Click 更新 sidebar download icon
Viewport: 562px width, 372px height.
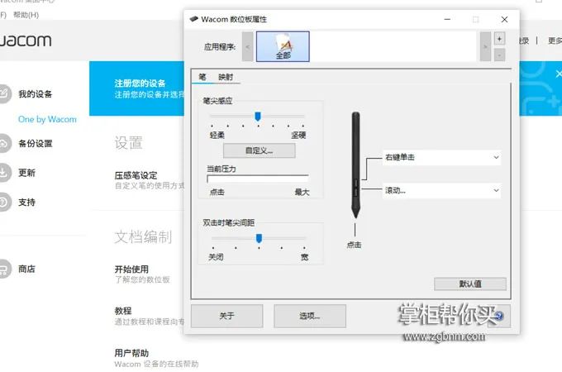point(3,173)
